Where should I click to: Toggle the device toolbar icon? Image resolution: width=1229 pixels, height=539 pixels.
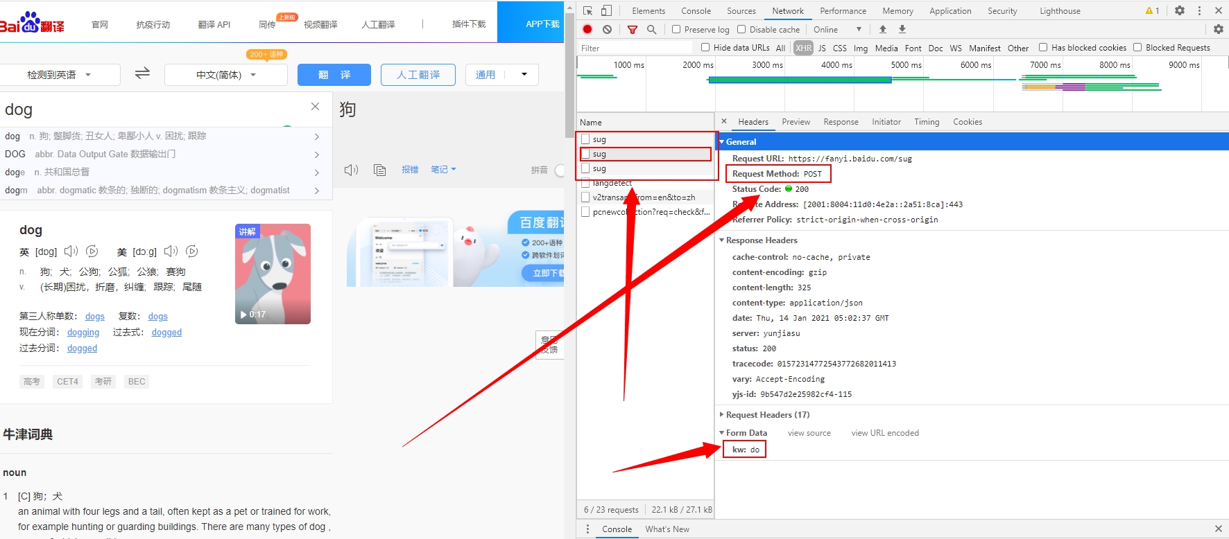606,10
